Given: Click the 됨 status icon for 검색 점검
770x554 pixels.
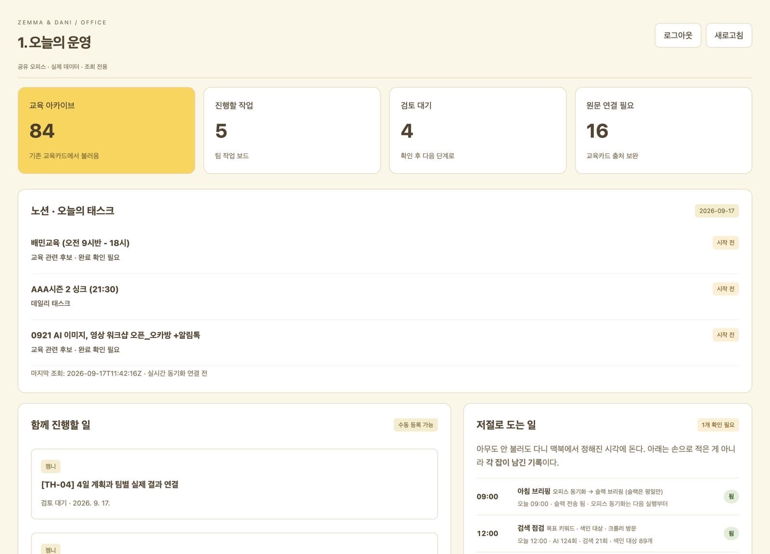Looking at the screenshot, I should [731, 533].
